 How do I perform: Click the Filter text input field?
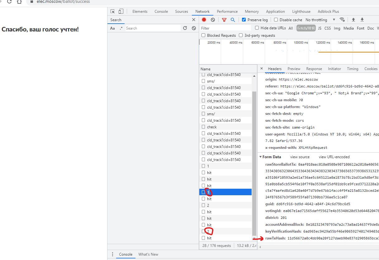point(225,28)
